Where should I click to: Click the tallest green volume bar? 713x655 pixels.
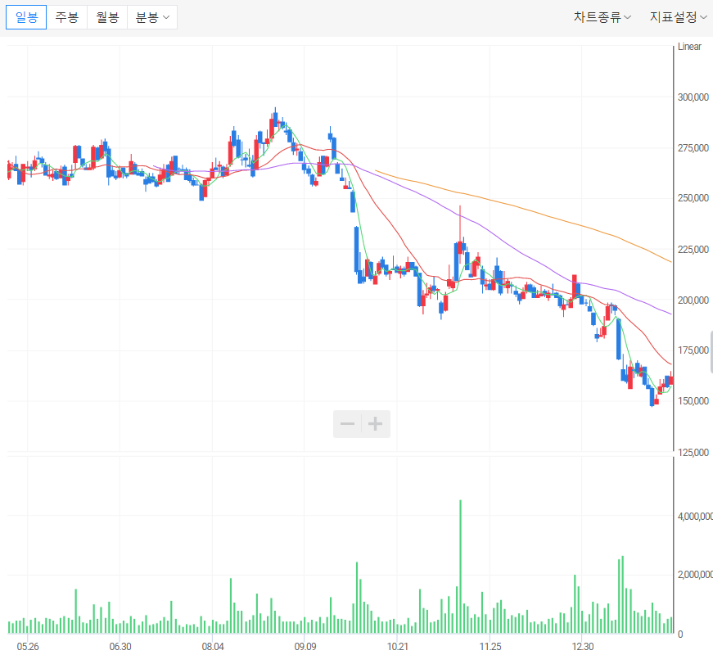(460, 567)
